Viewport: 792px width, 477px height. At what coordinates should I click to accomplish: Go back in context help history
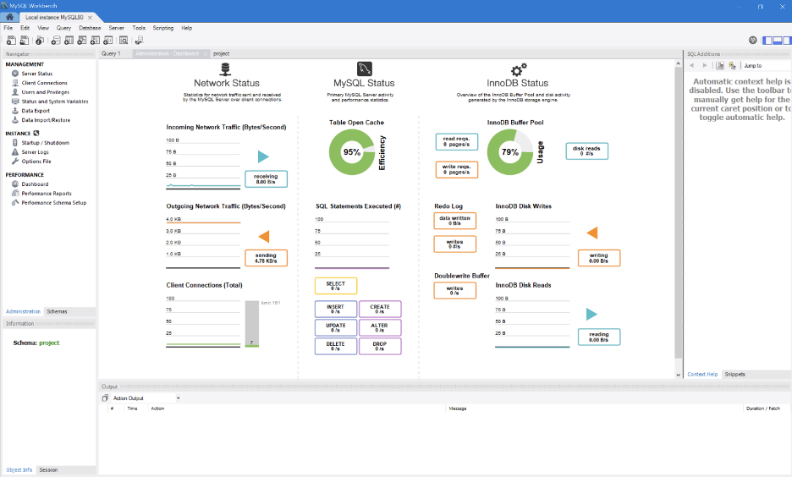[x=692, y=66]
